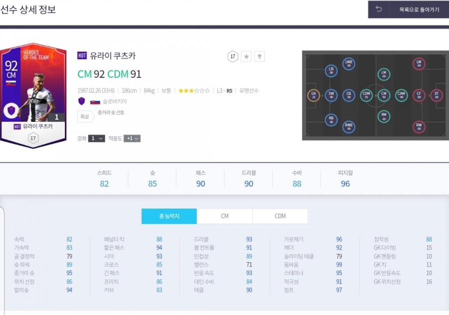Click the LWB position circle on pitch
Screen dimensions: 449x315
click(x=349, y=63)
